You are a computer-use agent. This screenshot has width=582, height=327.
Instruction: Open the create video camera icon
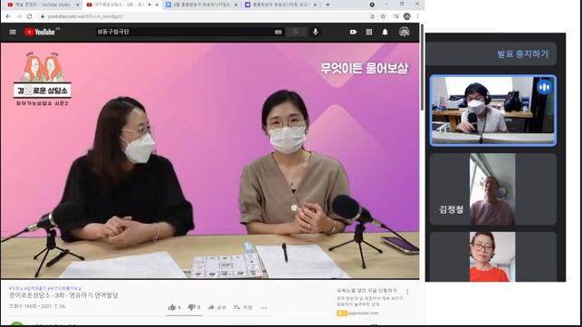click(x=353, y=32)
